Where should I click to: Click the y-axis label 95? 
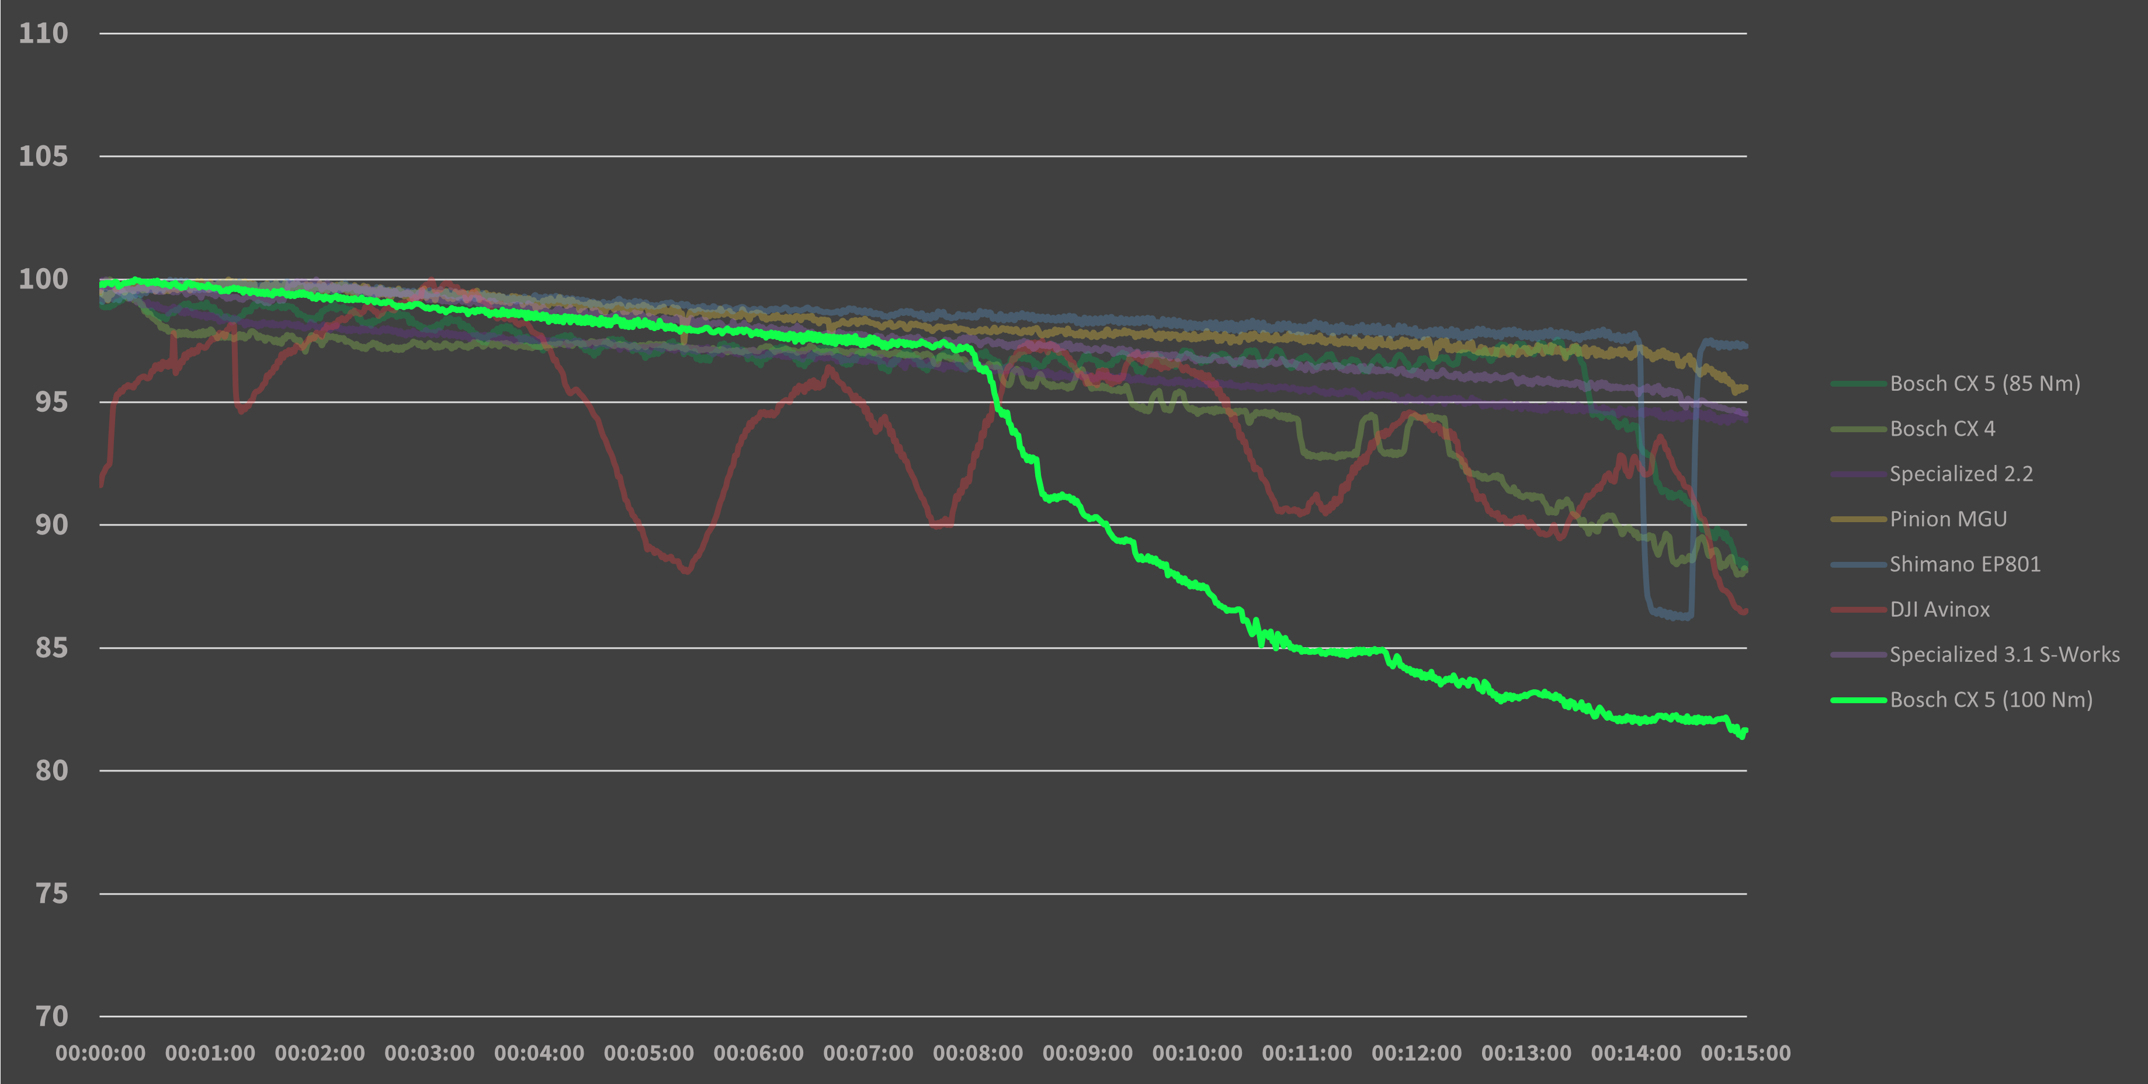[51, 402]
